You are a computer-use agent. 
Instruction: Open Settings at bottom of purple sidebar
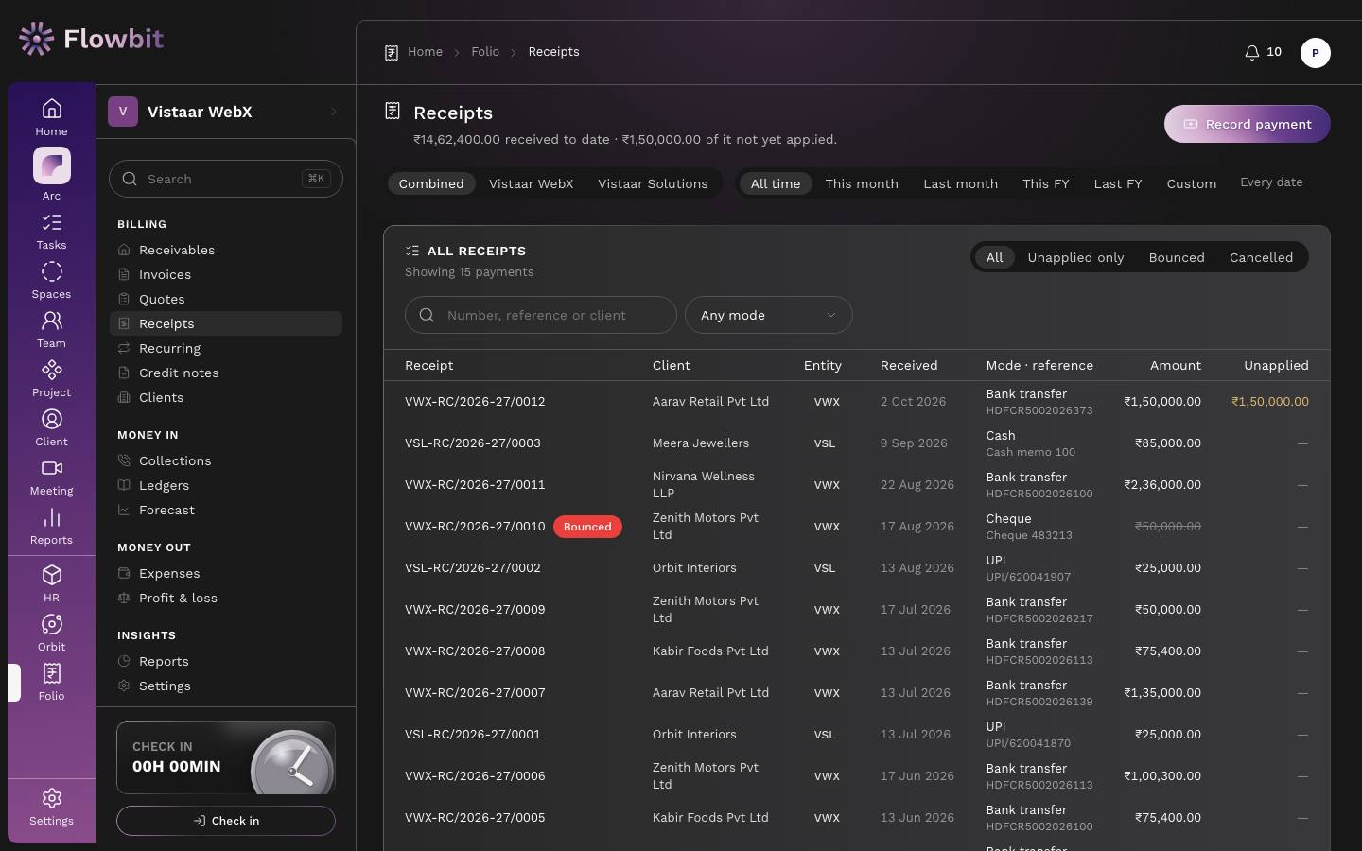(x=51, y=808)
